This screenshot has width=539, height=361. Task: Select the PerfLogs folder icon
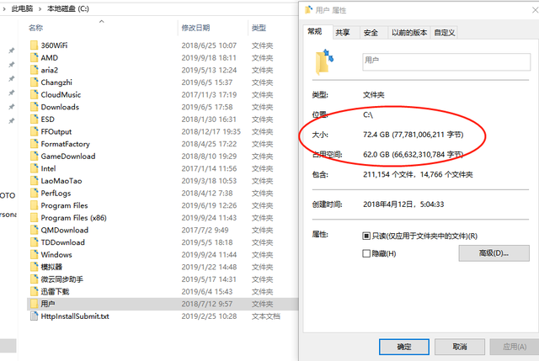pos(34,193)
